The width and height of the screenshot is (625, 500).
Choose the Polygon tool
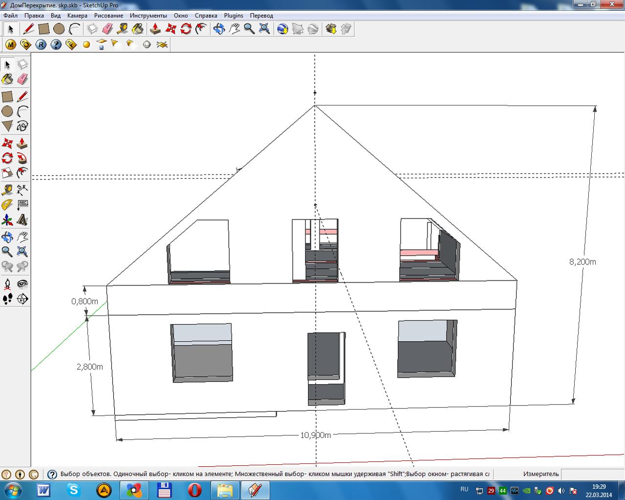[x=7, y=126]
